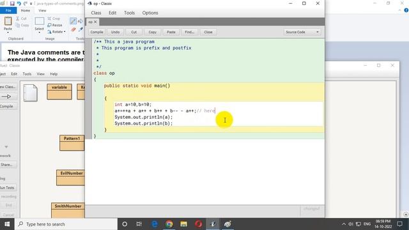Open the Options menu in the editor
Image resolution: width=409 pixels, height=230 pixels.
point(150,13)
